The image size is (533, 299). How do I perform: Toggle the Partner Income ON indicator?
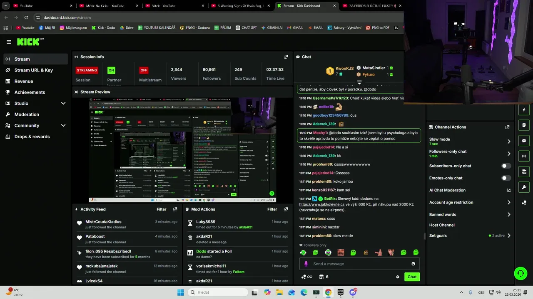pyautogui.click(x=111, y=70)
